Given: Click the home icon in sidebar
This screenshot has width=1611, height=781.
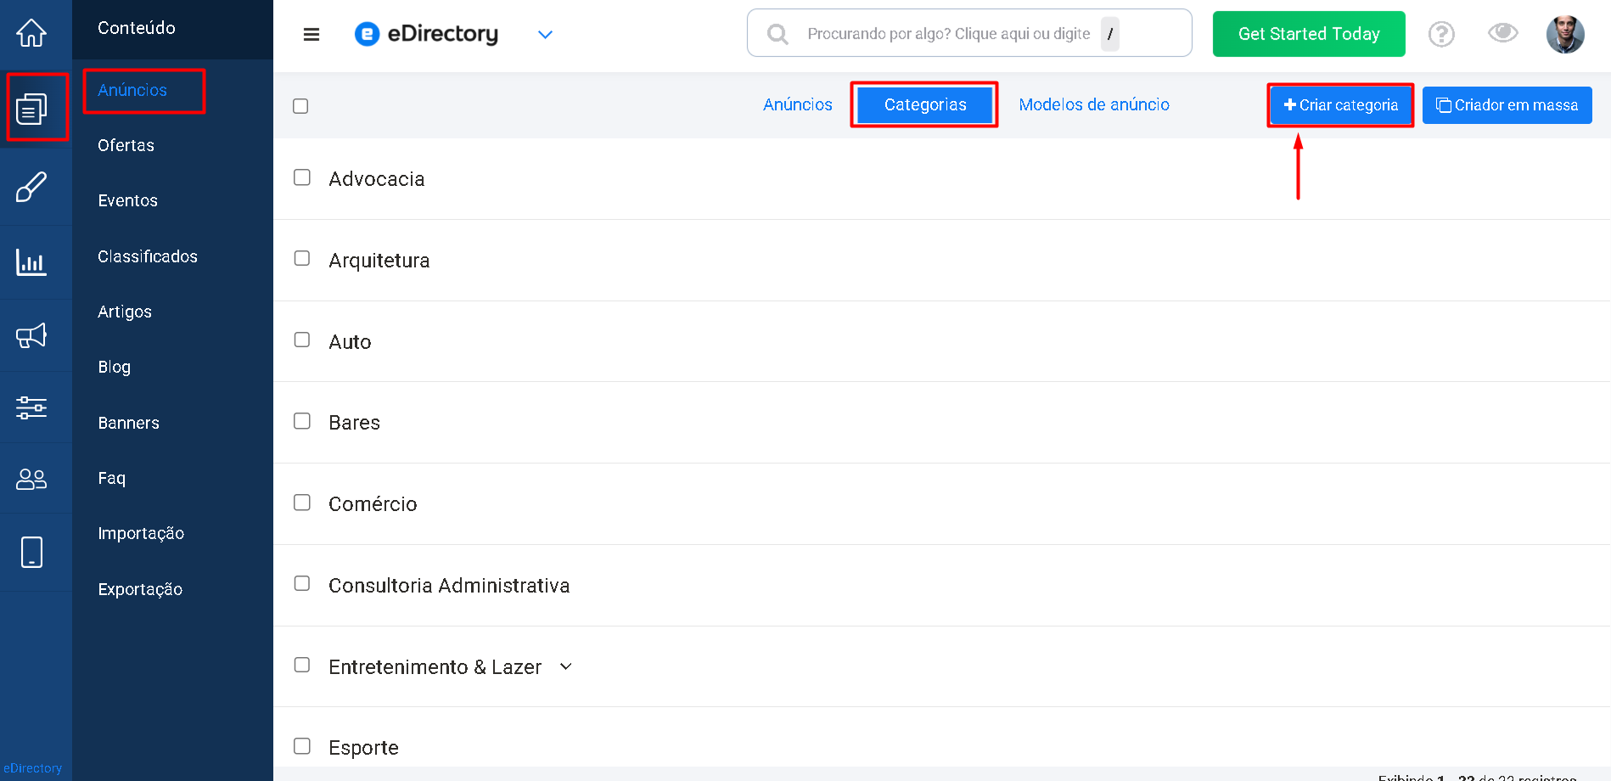Looking at the screenshot, I should [31, 33].
